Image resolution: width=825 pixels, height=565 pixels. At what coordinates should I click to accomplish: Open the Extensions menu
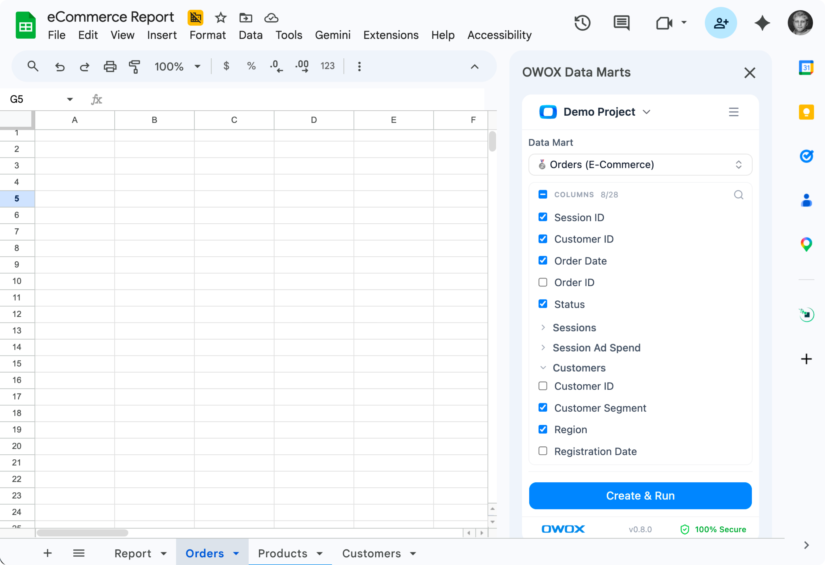pos(390,35)
